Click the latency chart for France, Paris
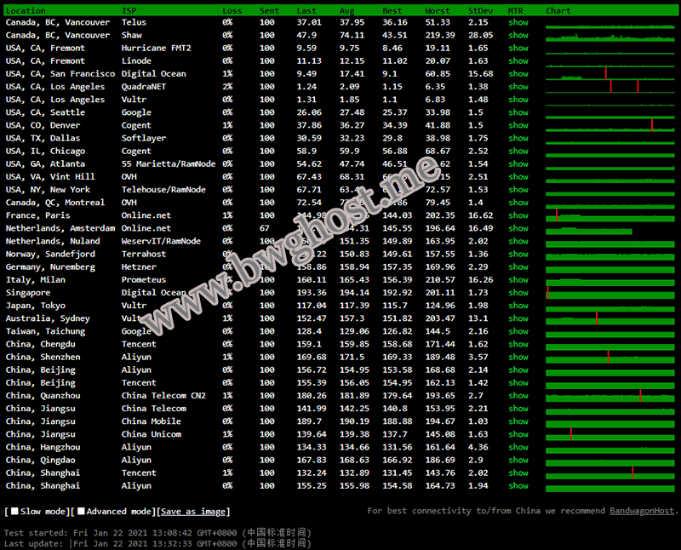 point(610,215)
